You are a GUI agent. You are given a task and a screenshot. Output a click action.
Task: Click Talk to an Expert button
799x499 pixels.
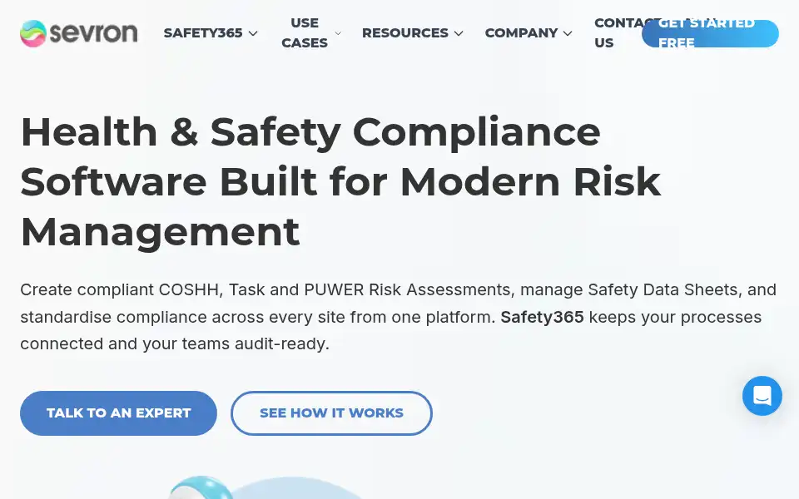[118, 413]
